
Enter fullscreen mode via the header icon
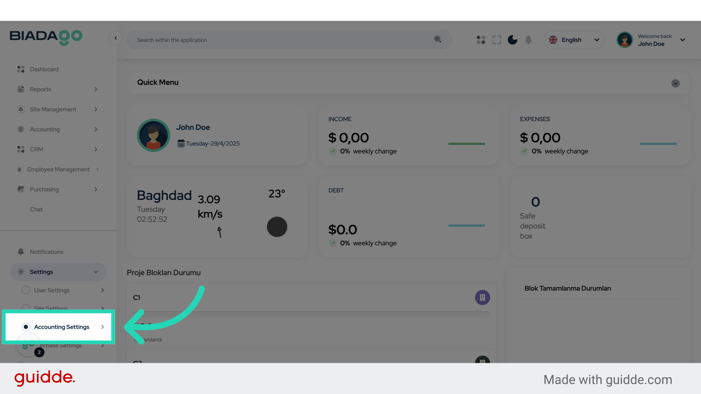pos(497,40)
